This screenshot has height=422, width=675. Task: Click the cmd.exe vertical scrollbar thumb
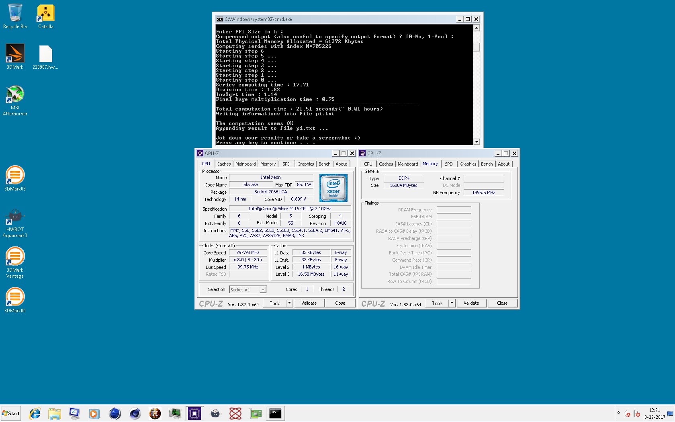pyautogui.click(x=477, y=47)
